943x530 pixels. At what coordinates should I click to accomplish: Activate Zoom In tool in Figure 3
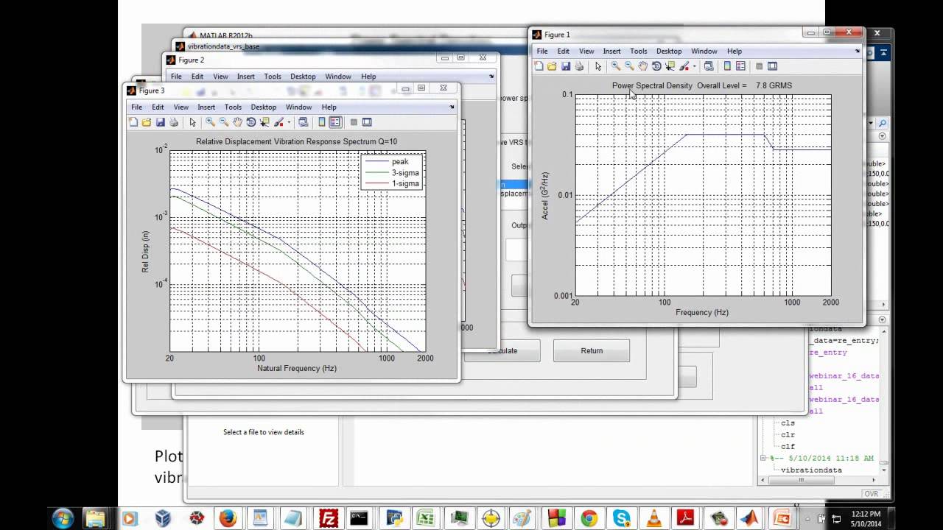(210, 122)
